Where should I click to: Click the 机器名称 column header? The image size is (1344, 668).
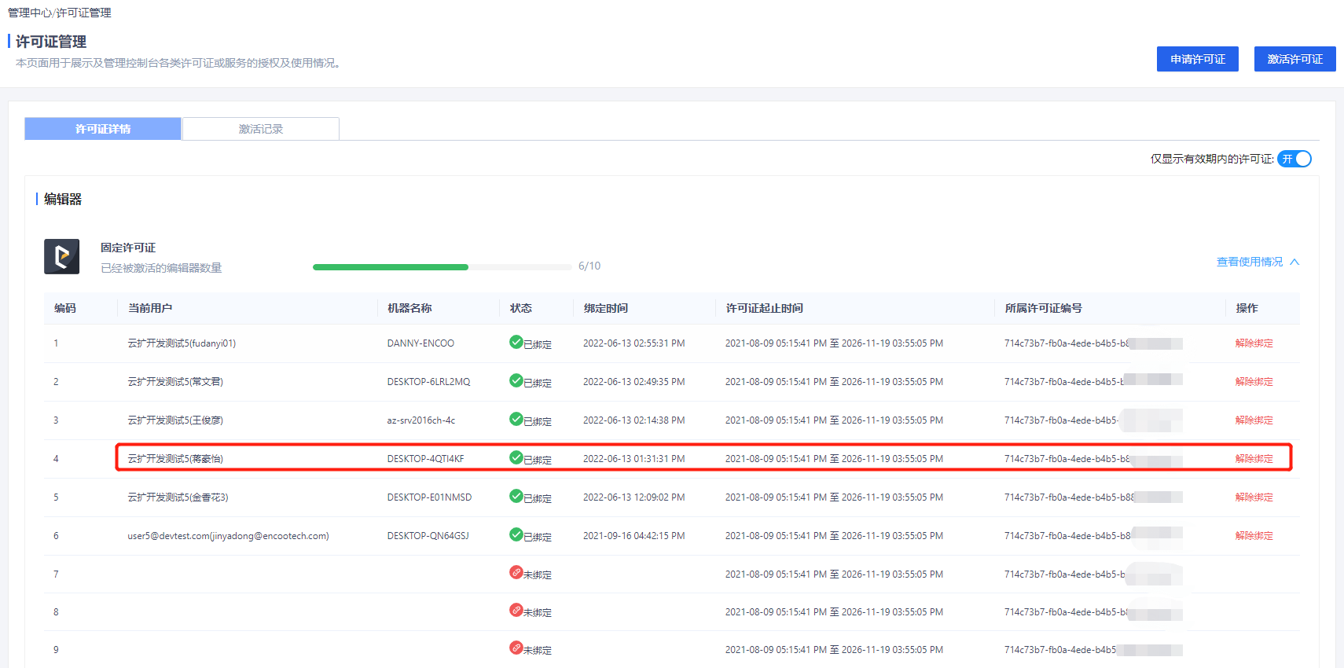409,308
